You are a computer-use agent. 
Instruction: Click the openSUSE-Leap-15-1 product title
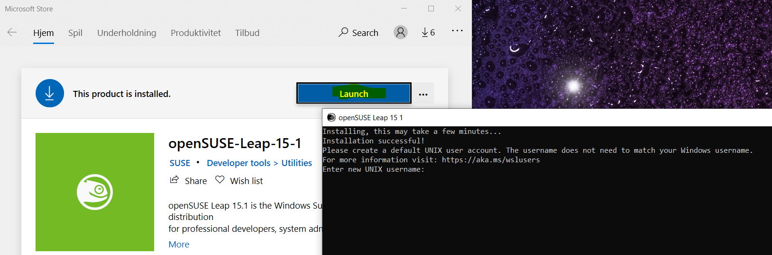point(235,143)
